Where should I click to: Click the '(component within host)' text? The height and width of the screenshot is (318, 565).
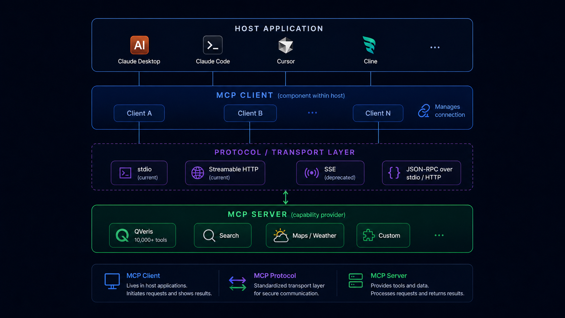click(x=311, y=96)
